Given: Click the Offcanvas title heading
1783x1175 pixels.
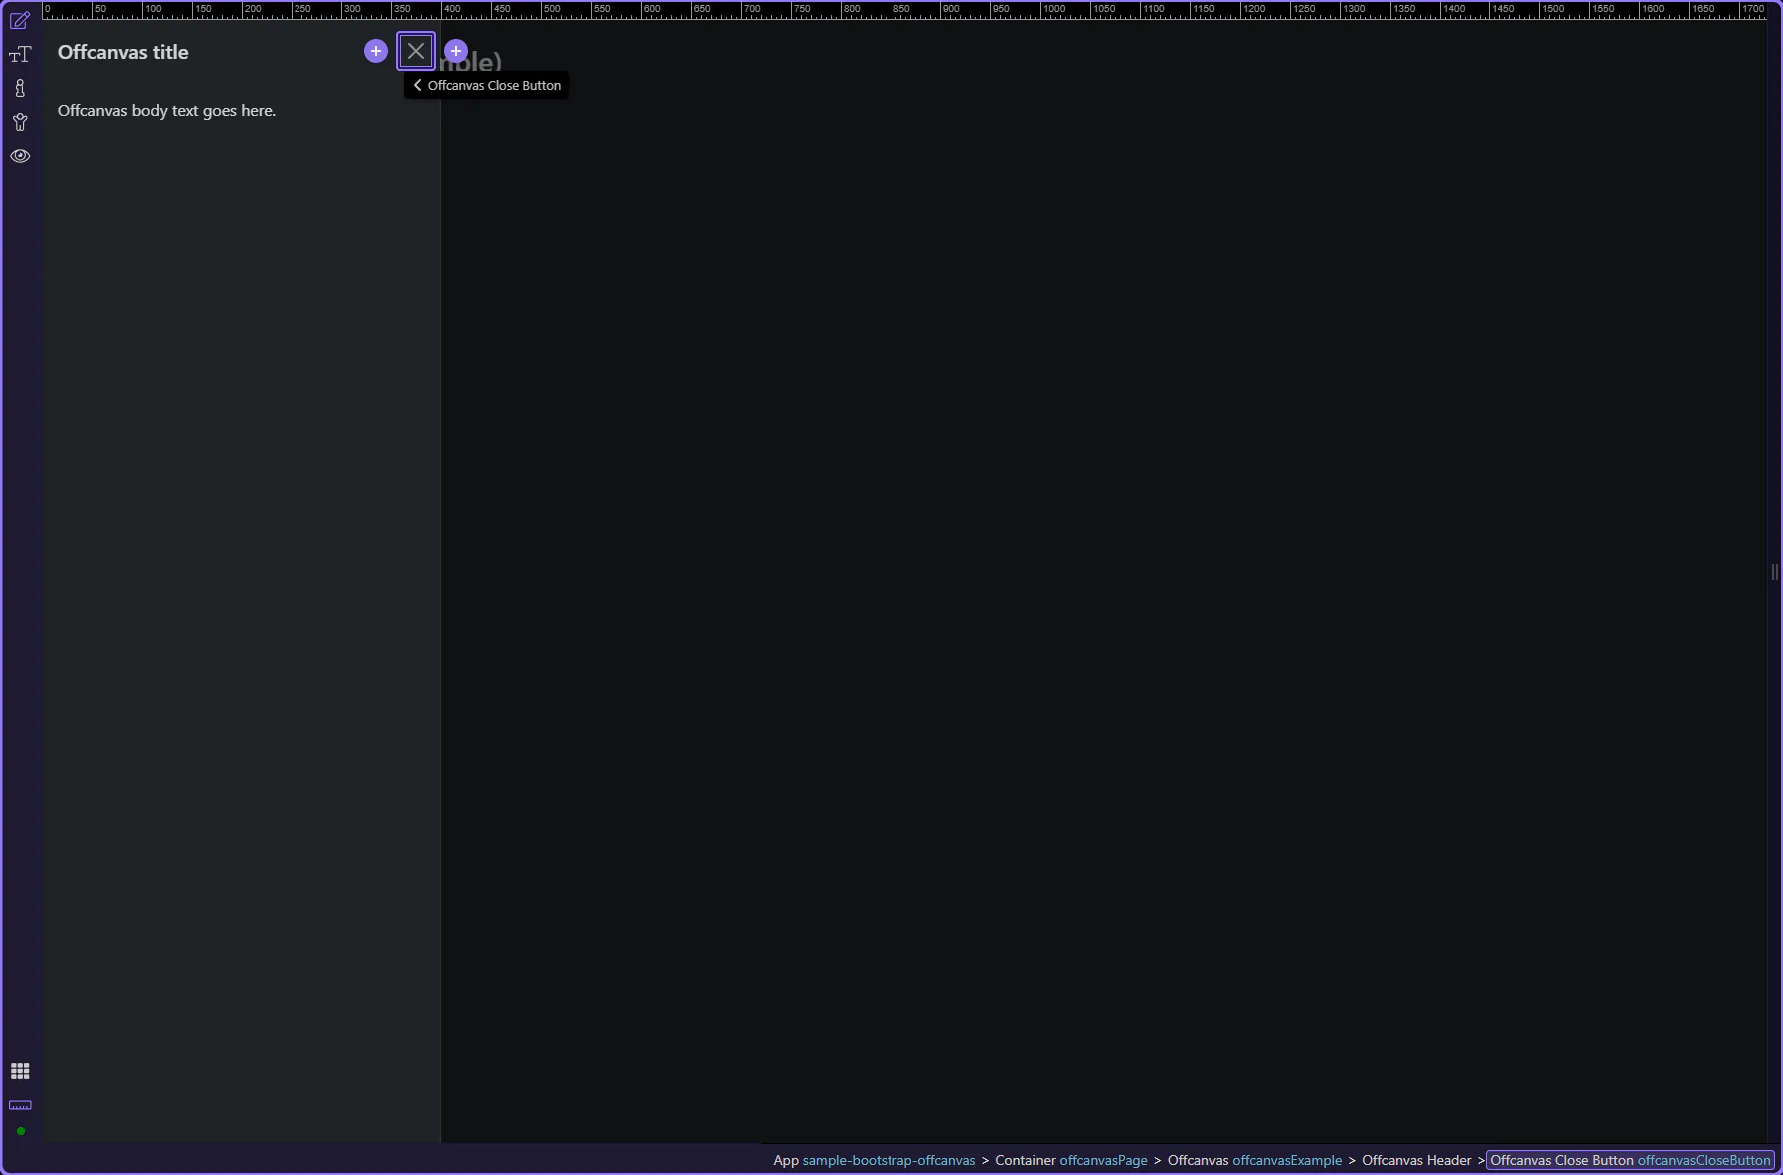Looking at the screenshot, I should point(123,53).
